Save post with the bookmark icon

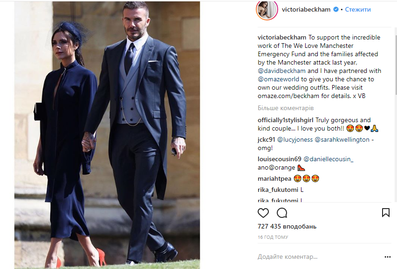(x=386, y=213)
